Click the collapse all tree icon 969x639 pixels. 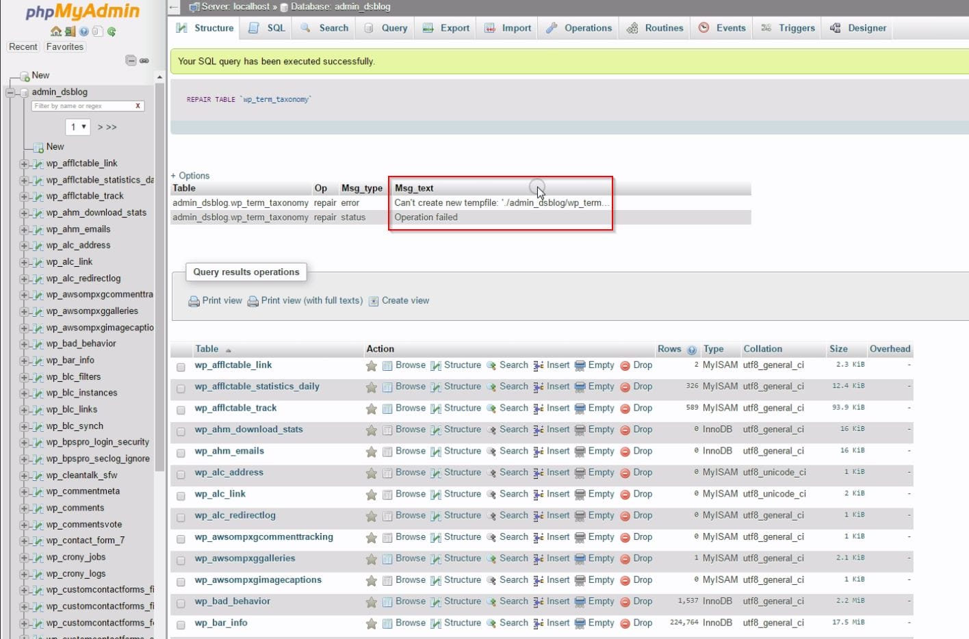point(131,60)
